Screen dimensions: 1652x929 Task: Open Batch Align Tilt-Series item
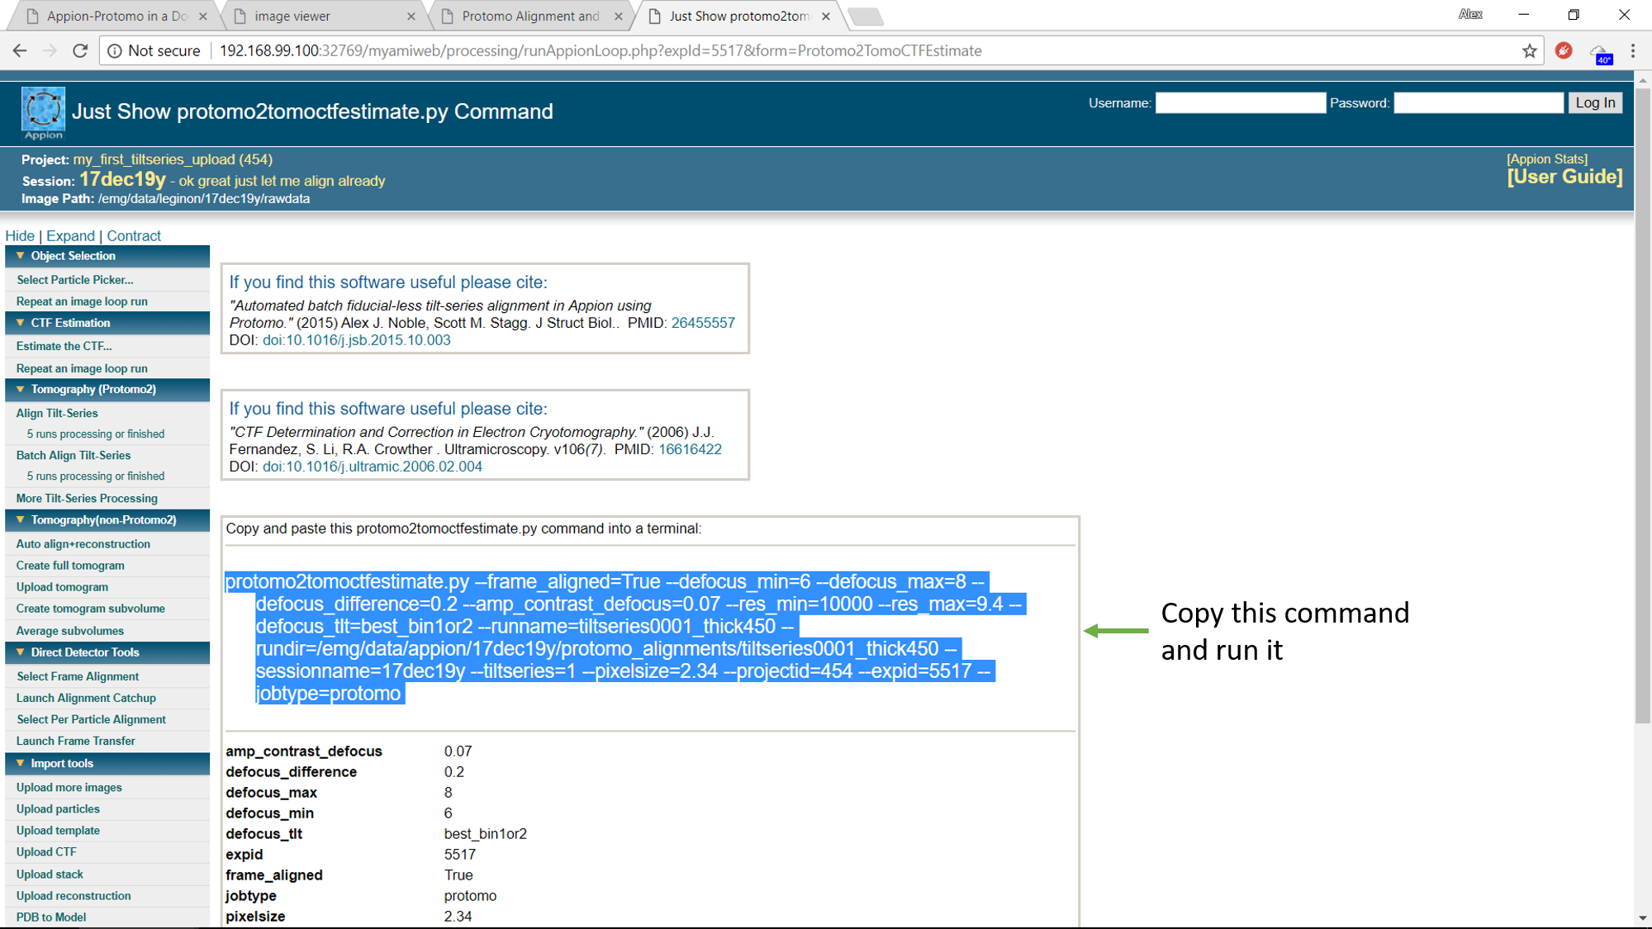tap(74, 455)
